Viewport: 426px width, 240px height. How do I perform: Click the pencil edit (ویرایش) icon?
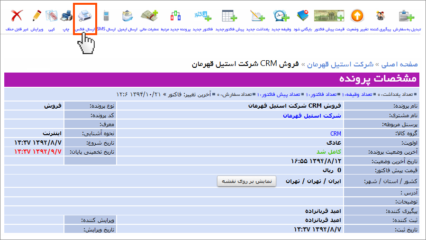click(x=36, y=16)
